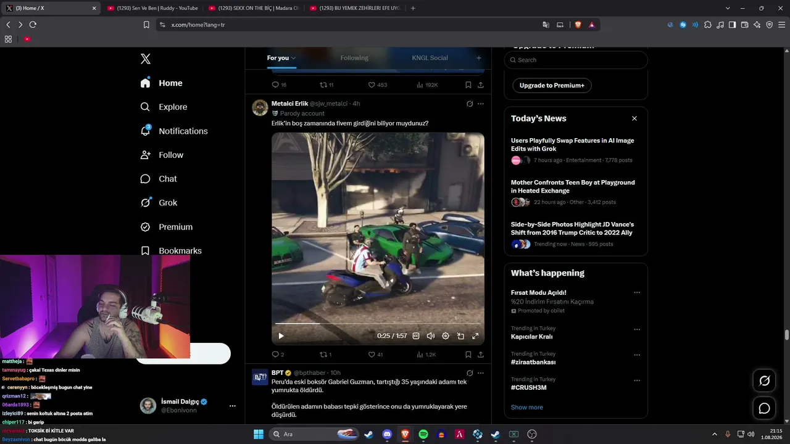Toggle the browser sidebar panel
Screen dimensions: 790x444
point(732,25)
